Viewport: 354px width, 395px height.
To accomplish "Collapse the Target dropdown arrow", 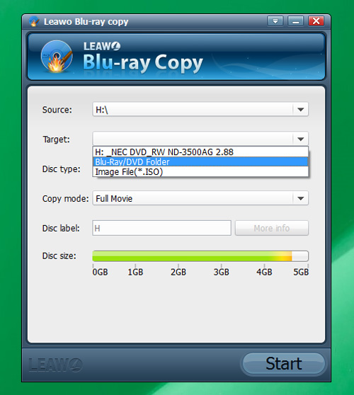I will pyautogui.click(x=300, y=139).
